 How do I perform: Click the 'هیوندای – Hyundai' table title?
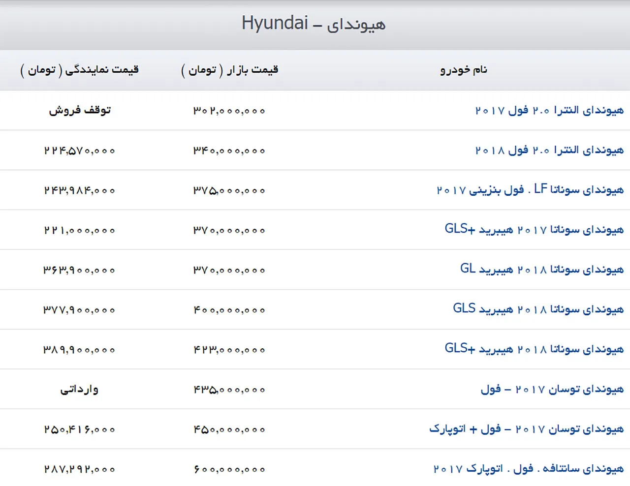314,24
